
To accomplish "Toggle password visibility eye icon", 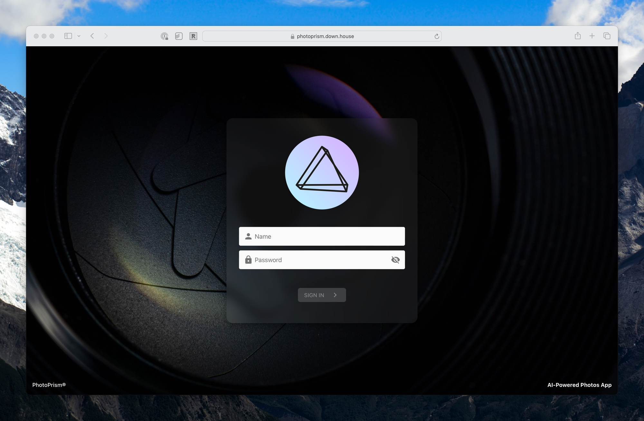I will 395,260.
